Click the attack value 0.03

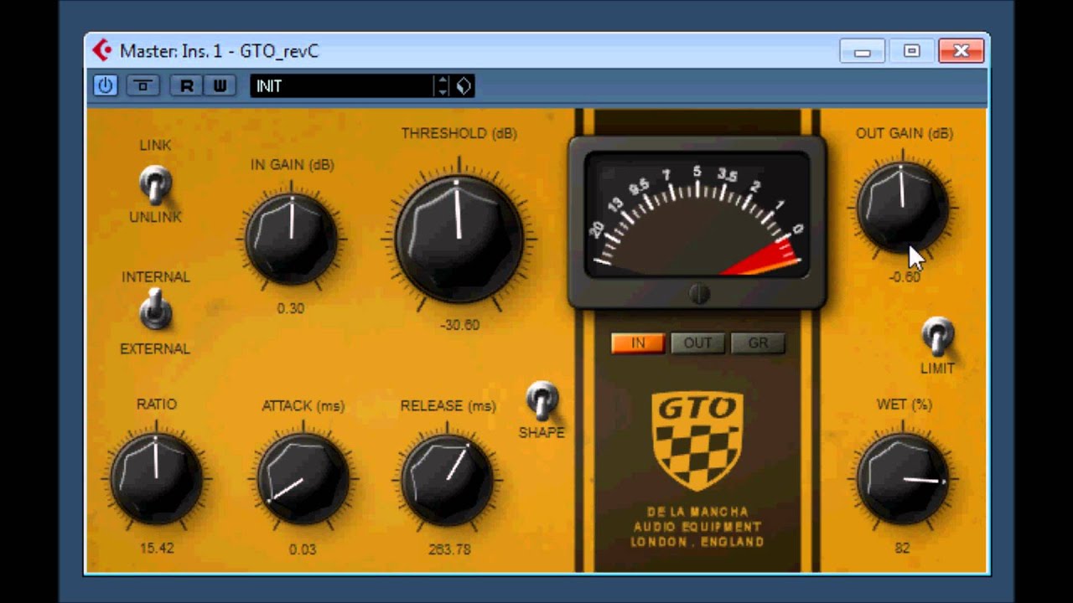pyautogui.click(x=303, y=549)
